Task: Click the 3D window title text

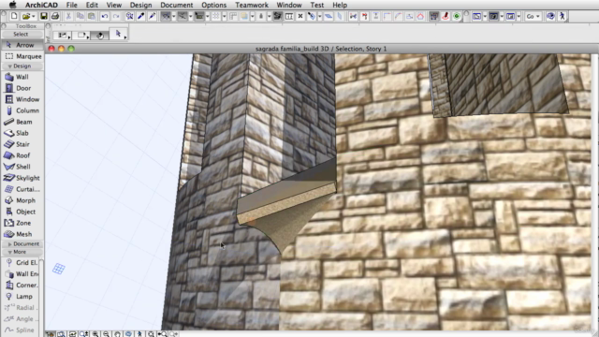Action: tap(321, 49)
